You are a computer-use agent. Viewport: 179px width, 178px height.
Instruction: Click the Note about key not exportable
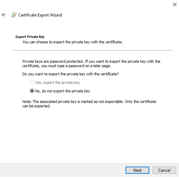click(x=89, y=104)
